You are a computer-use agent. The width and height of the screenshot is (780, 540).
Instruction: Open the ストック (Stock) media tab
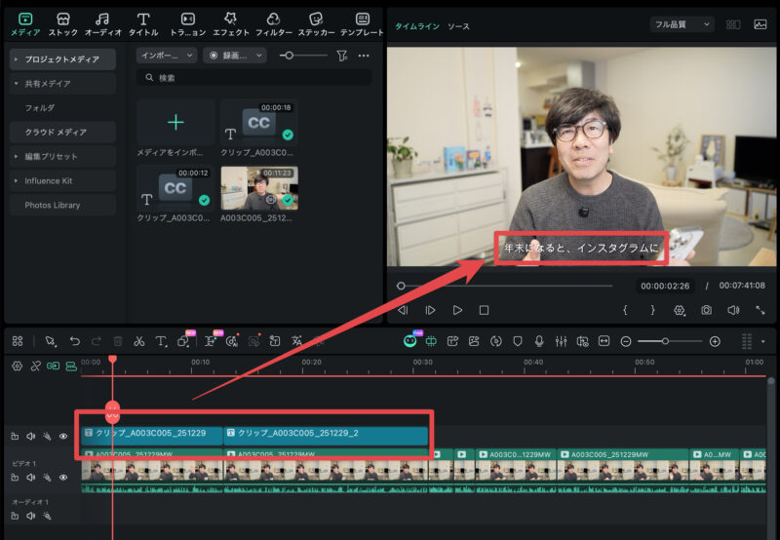[62, 24]
